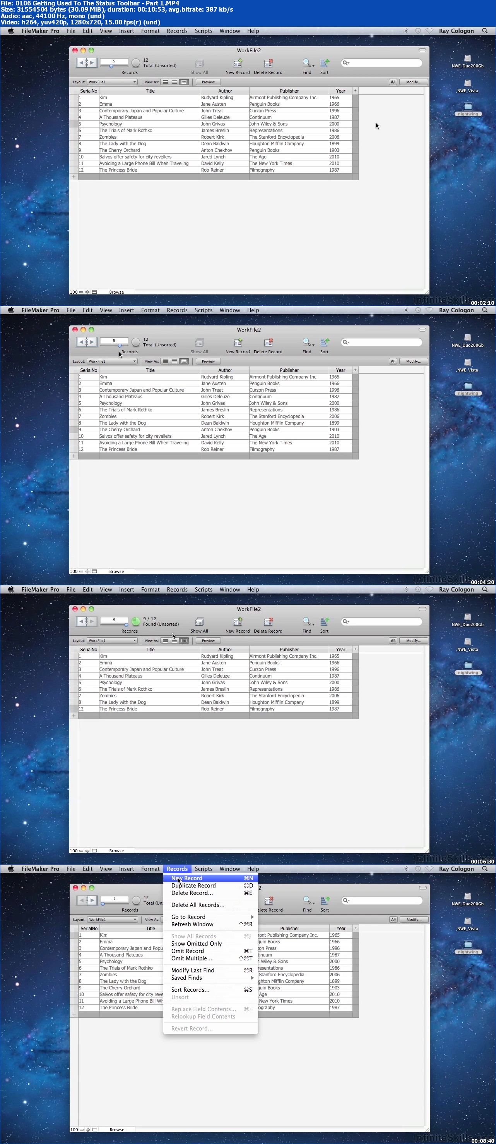Choose Show Omitted Only in the Records menu
This screenshot has width=496, height=1144.
coord(211,943)
